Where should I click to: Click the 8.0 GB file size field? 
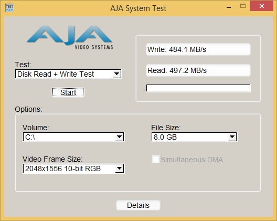click(194, 137)
